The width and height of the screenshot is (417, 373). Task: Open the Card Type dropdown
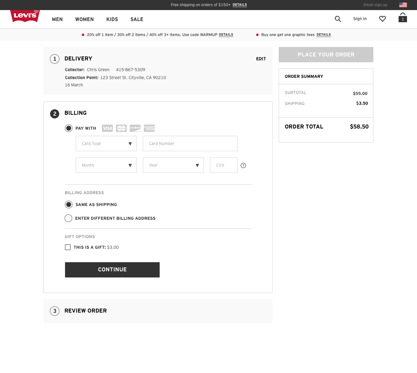pyautogui.click(x=106, y=143)
